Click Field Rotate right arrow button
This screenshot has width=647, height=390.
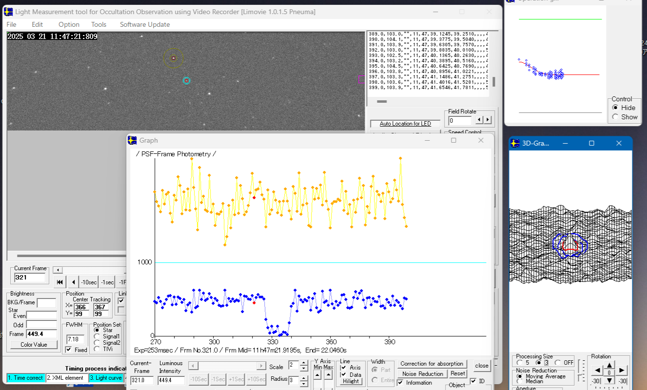pyautogui.click(x=488, y=120)
